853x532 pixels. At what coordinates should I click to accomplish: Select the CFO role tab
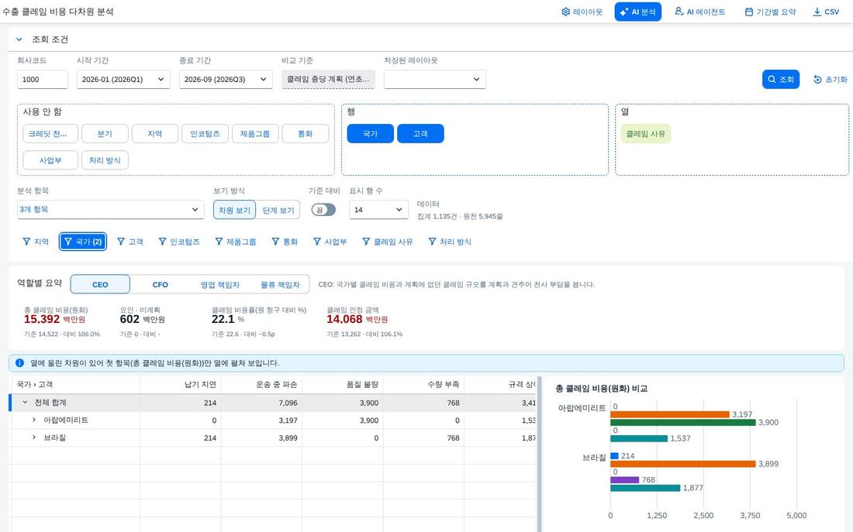[160, 284]
